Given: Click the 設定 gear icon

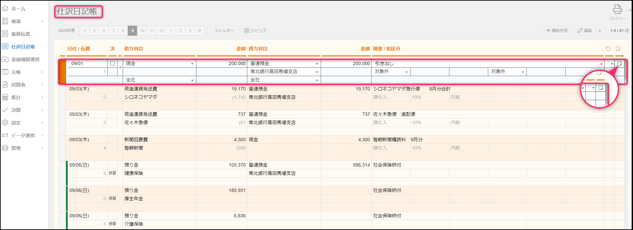Looking at the screenshot, I should click(x=5, y=123).
